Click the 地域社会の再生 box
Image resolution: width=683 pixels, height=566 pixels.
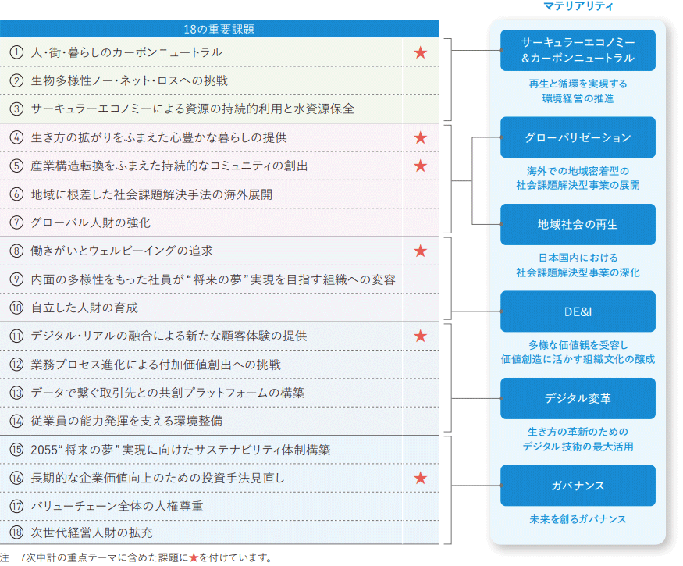point(578,224)
